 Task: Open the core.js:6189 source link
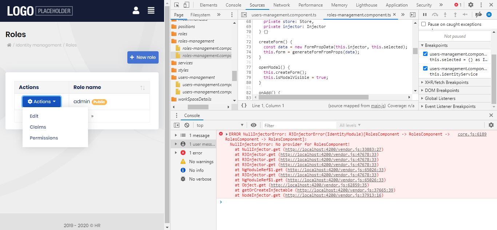(x=472, y=134)
